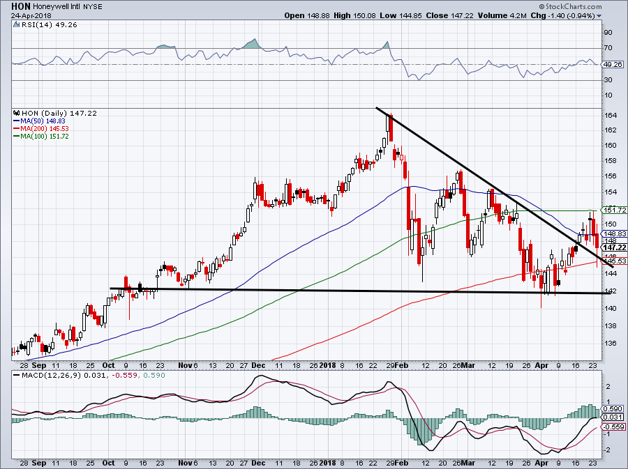Click the MA(200) 145.53 legend entry
The image size is (628, 469).
click(41, 128)
